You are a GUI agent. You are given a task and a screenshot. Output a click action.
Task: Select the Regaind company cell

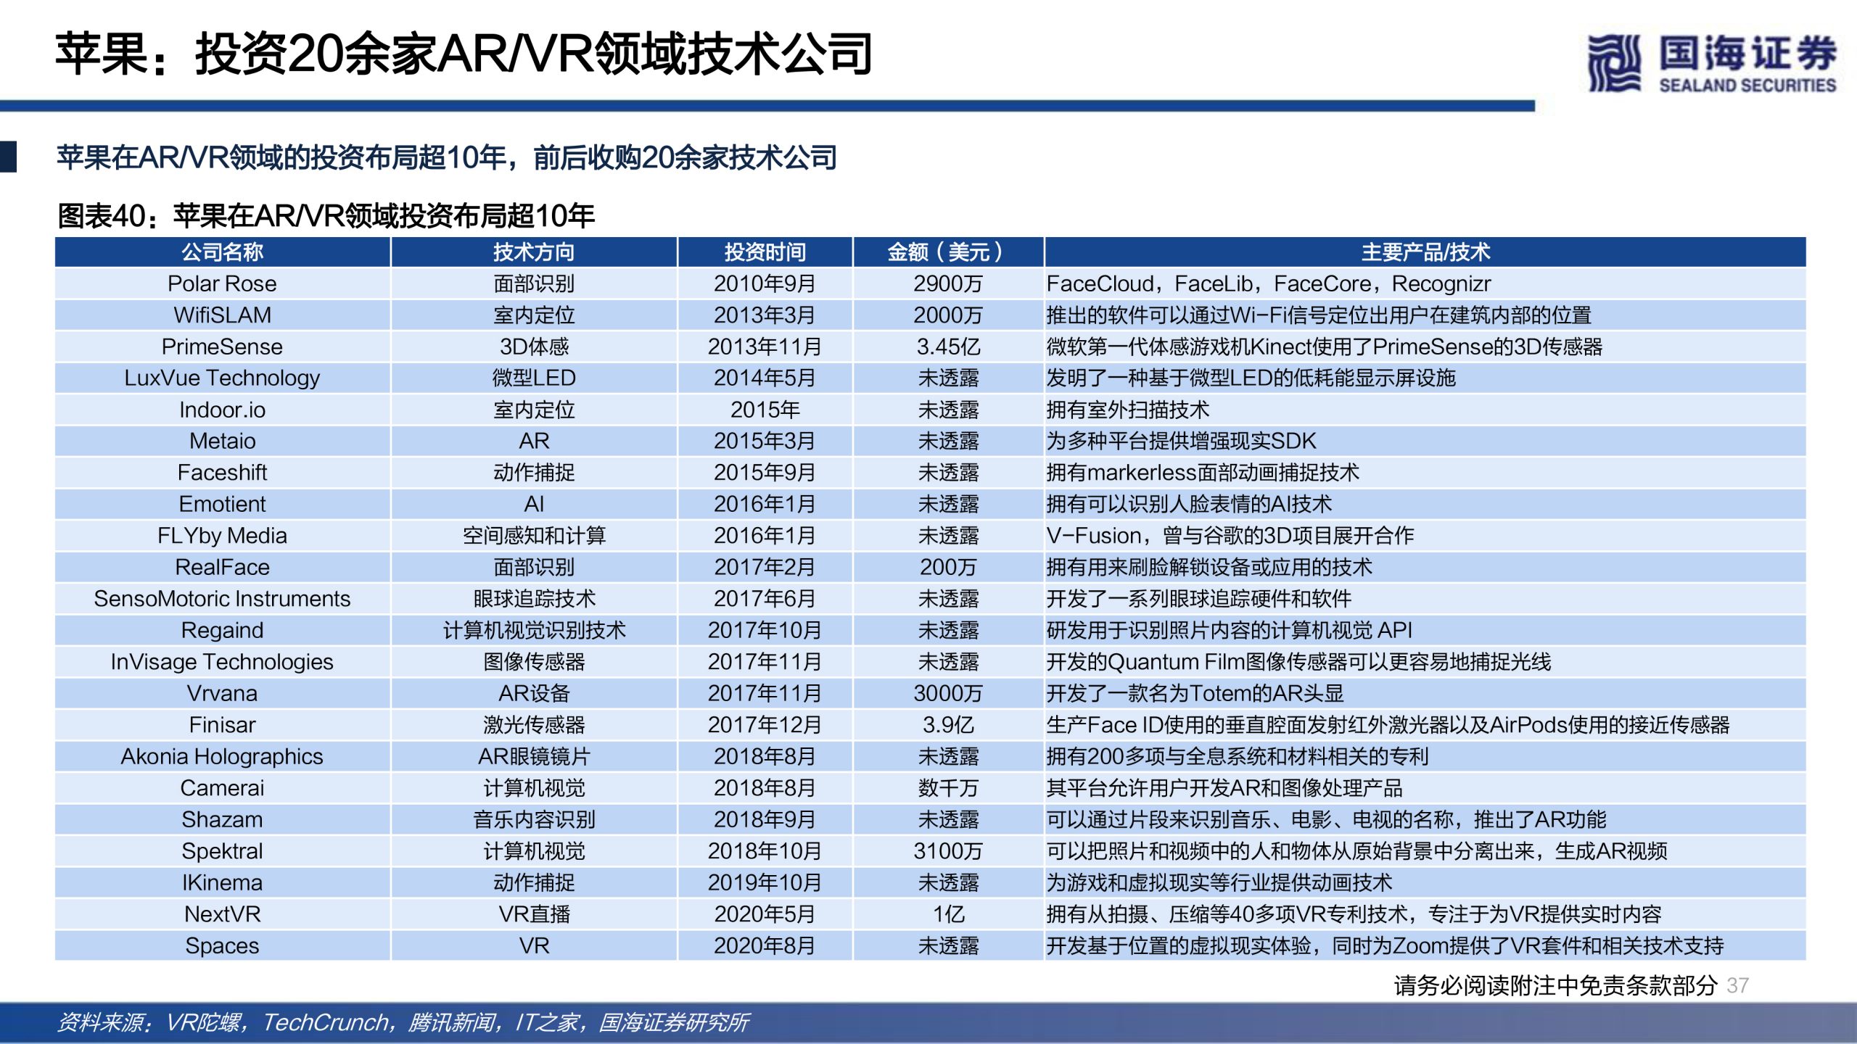click(222, 630)
